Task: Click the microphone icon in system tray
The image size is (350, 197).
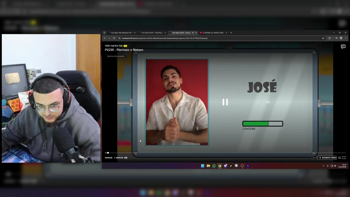Action: point(328,166)
